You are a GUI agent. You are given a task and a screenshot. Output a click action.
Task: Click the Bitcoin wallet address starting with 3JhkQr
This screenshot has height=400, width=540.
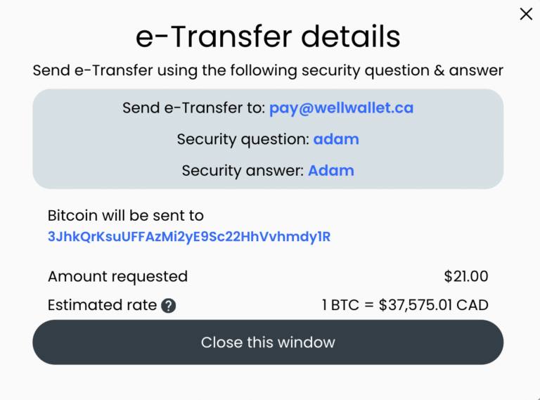[188, 237]
